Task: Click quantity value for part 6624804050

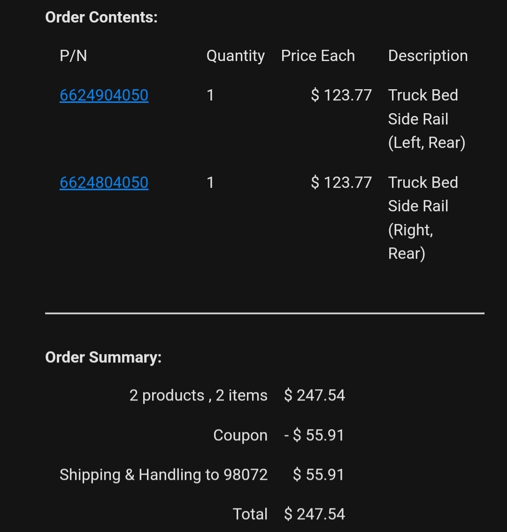Action: [x=210, y=183]
